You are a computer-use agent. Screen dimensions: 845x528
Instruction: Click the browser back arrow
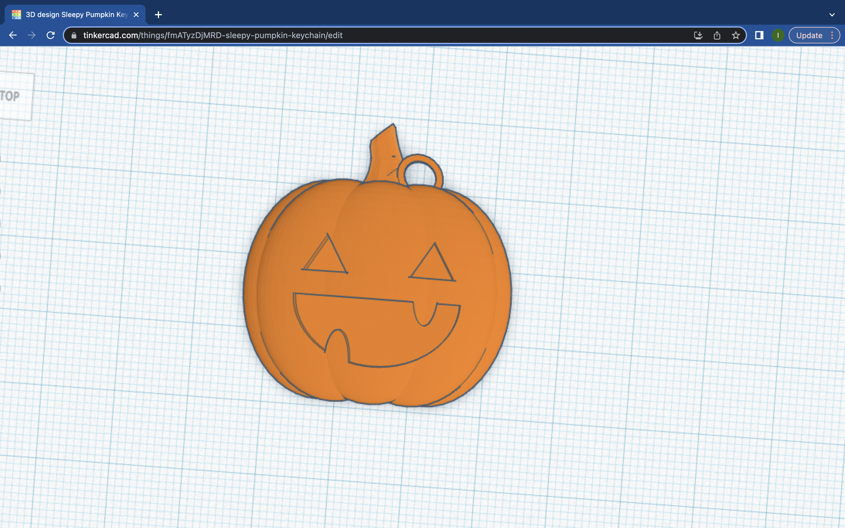point(13,35)
